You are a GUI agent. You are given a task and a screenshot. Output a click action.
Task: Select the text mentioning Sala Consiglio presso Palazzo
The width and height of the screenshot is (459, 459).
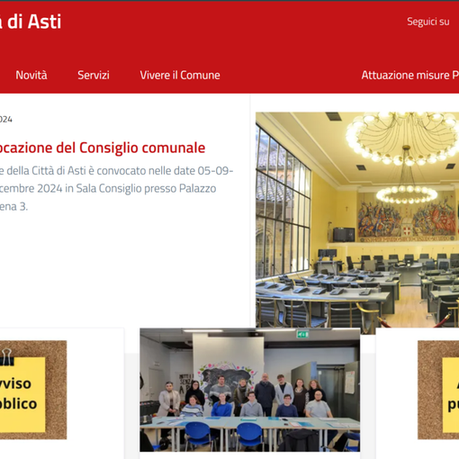click(x=146, y=188)
